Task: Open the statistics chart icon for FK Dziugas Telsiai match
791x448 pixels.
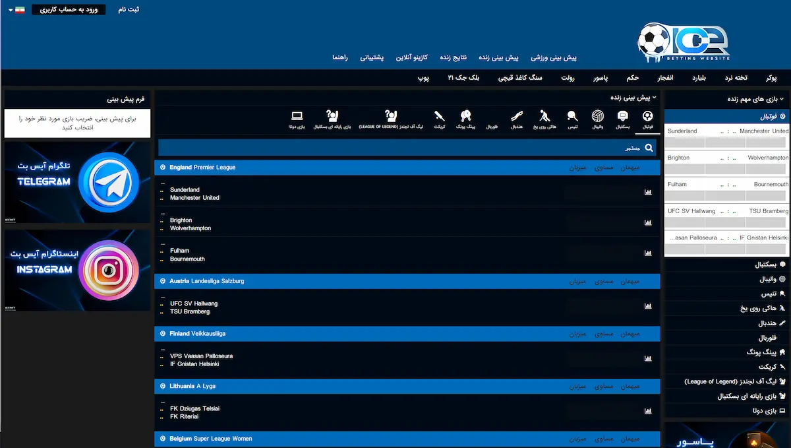Action: pos(648,412)
